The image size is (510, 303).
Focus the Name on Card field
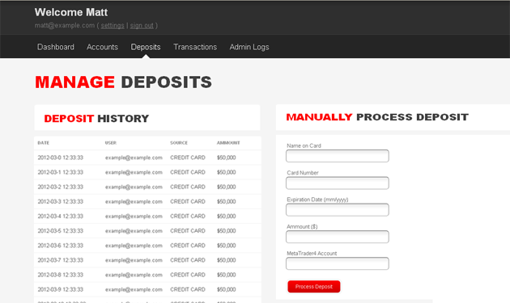pyautogui.click(x=338, y=156)
